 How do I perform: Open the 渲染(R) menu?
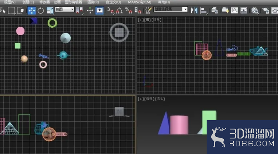(93, 2)
